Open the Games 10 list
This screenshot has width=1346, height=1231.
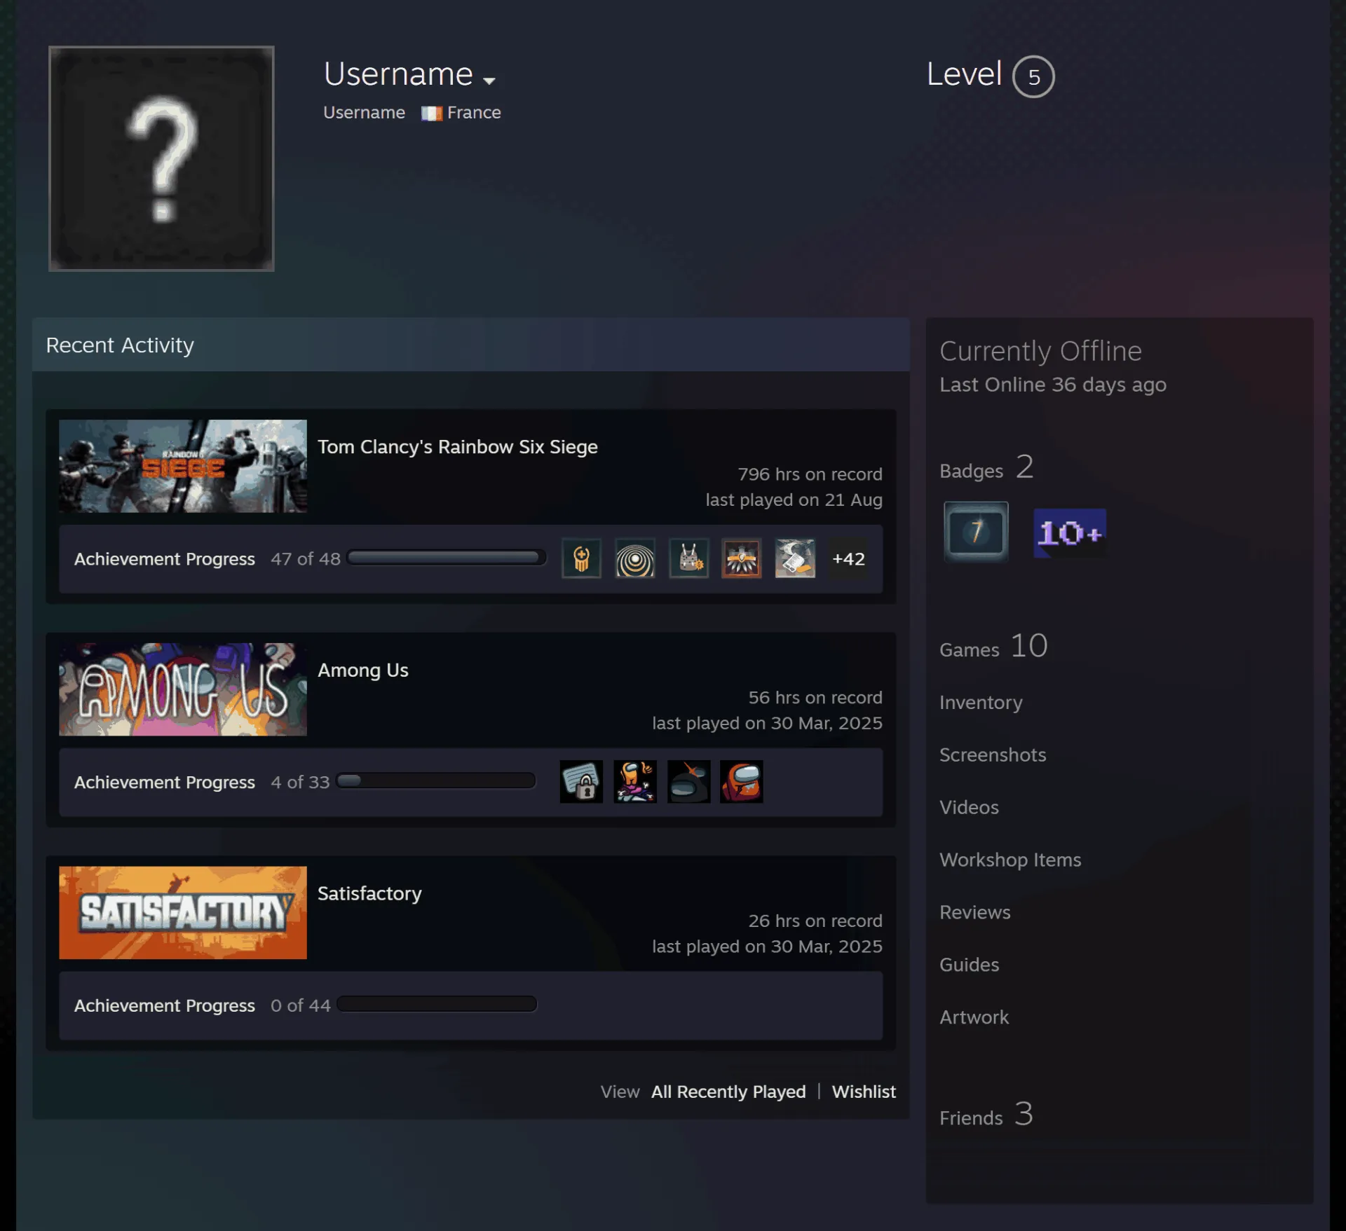click(x=993, y=647)
